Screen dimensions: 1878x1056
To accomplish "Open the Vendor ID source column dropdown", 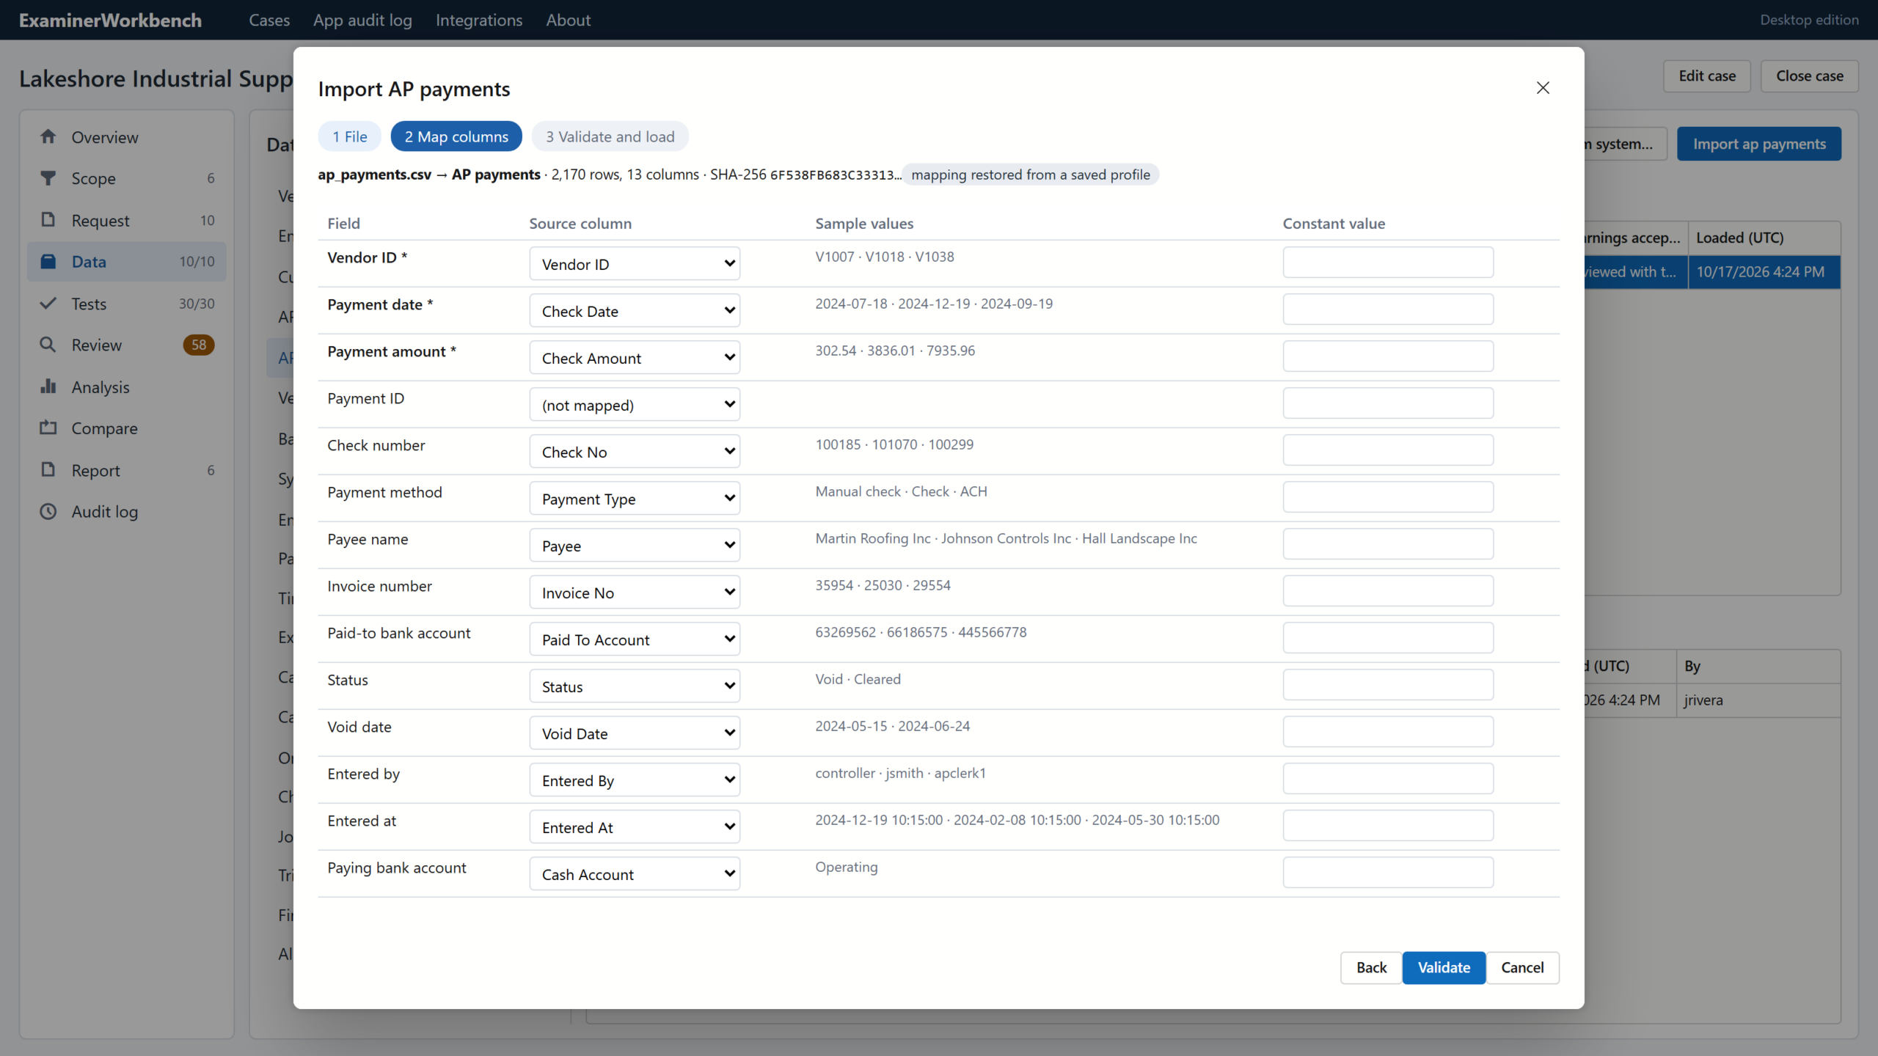I will 635,263.
